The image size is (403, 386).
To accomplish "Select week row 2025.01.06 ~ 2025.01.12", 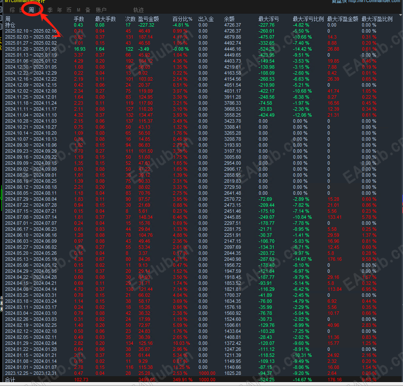I will tap(31, 61).
